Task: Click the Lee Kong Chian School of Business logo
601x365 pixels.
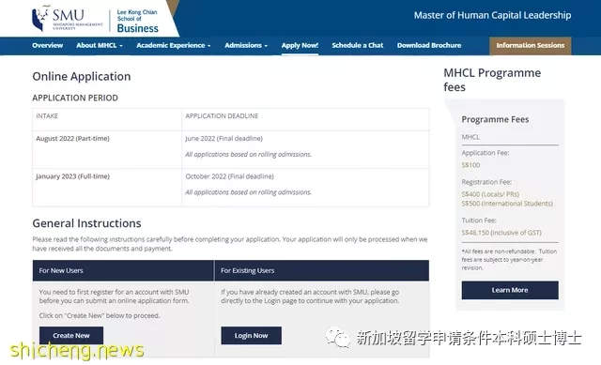Action: click(138, 21)
